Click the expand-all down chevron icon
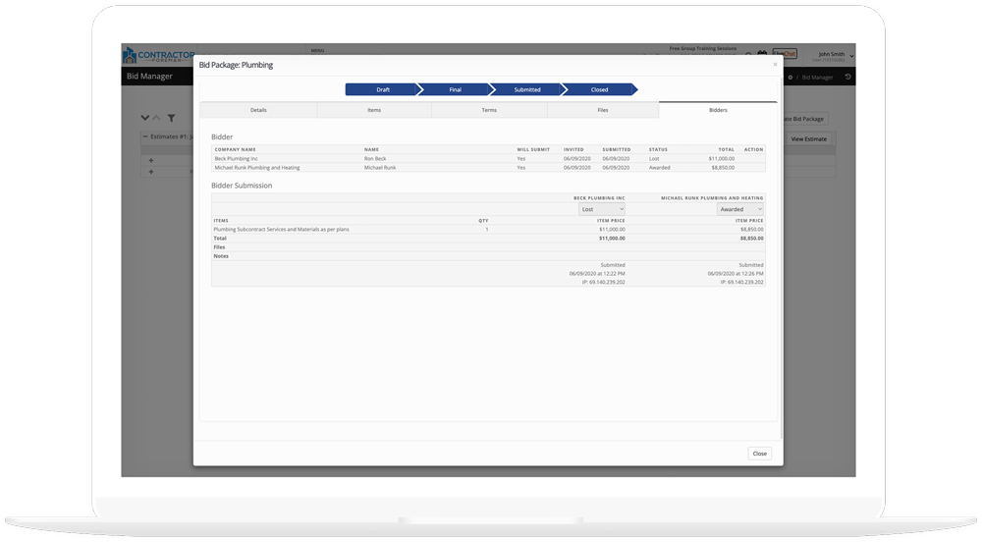This screenshot has width=982, height=542. (145, 118)
